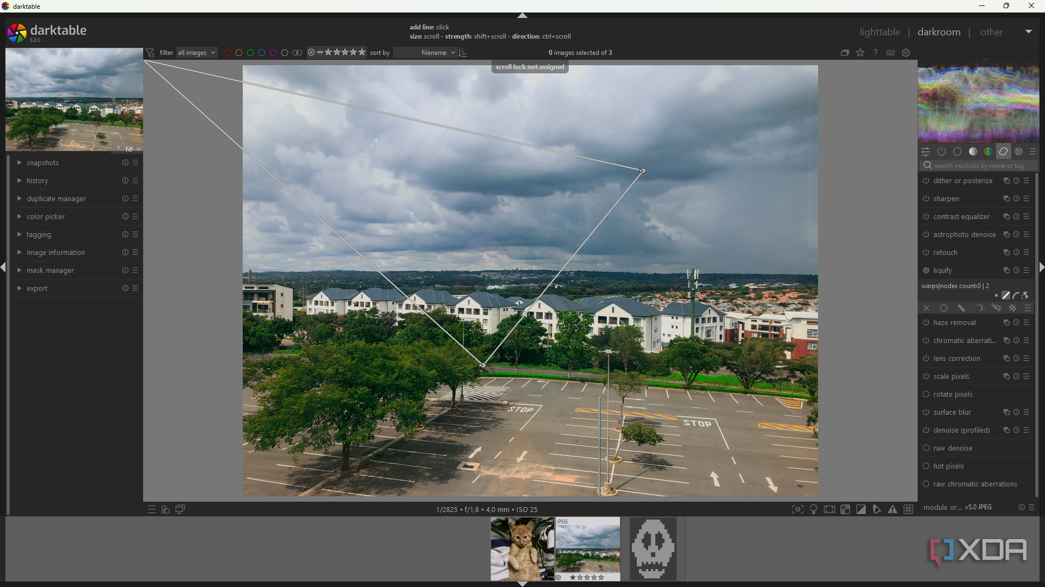This screenshot has width=1045, height=587.
Task: Toggle guide lines grid overlay
Action: point(908,509)
